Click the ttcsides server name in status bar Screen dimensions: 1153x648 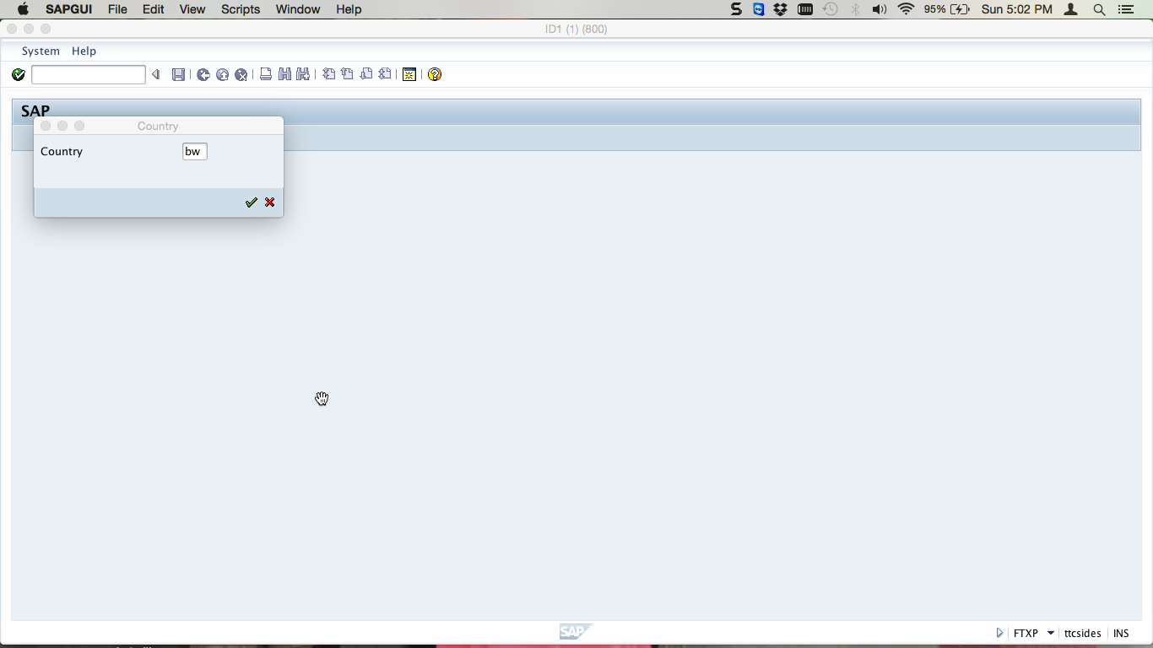pos(1082,633)
